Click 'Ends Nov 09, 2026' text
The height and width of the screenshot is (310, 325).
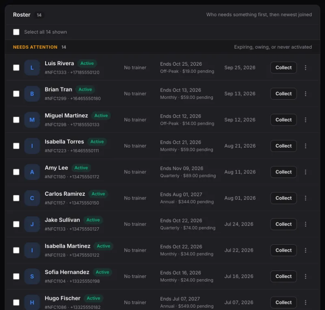click(182, 168)
